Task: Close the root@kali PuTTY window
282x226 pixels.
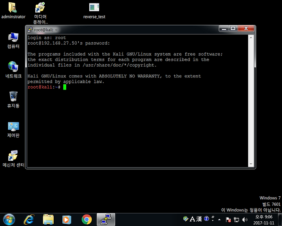Action: (x=246, y=29)
